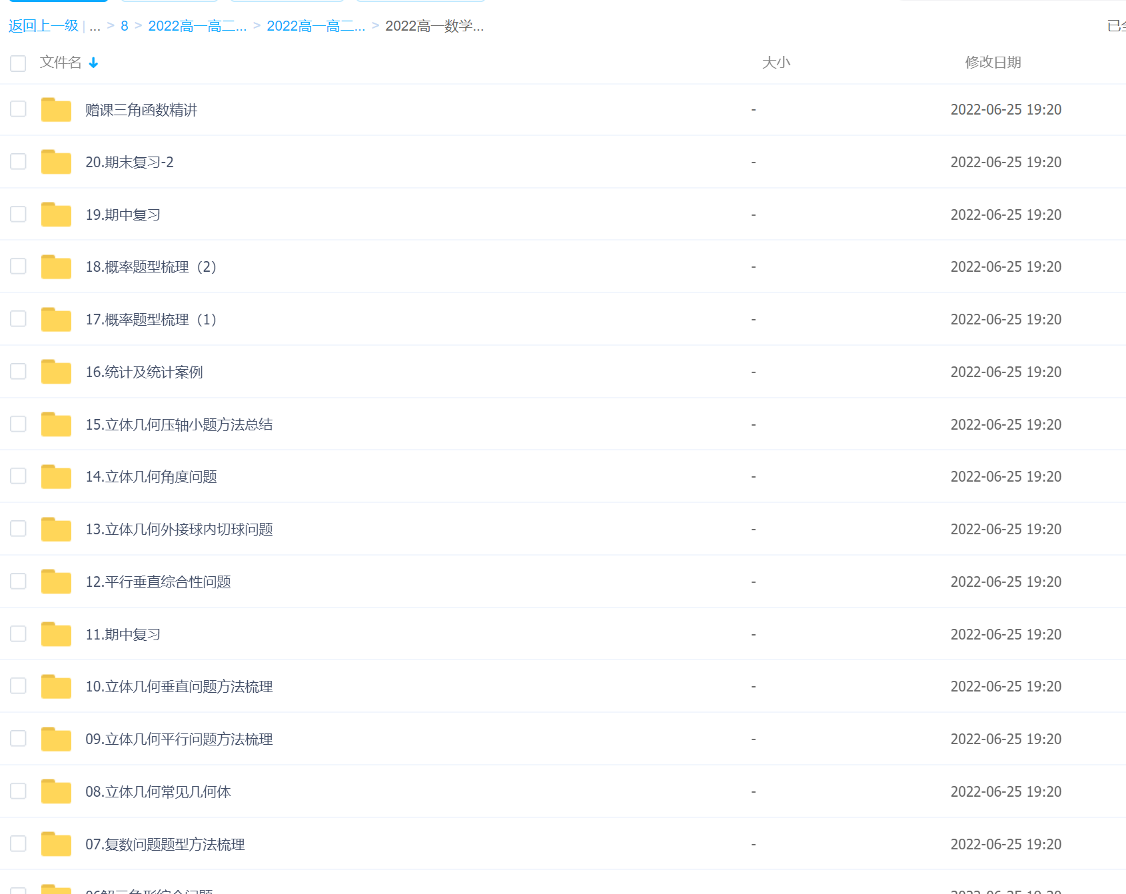Image resolution: width=1126 pixels, height=894 pixels.
Task: Open folder name 19.期中复习
Action: (x=123, y=215)
